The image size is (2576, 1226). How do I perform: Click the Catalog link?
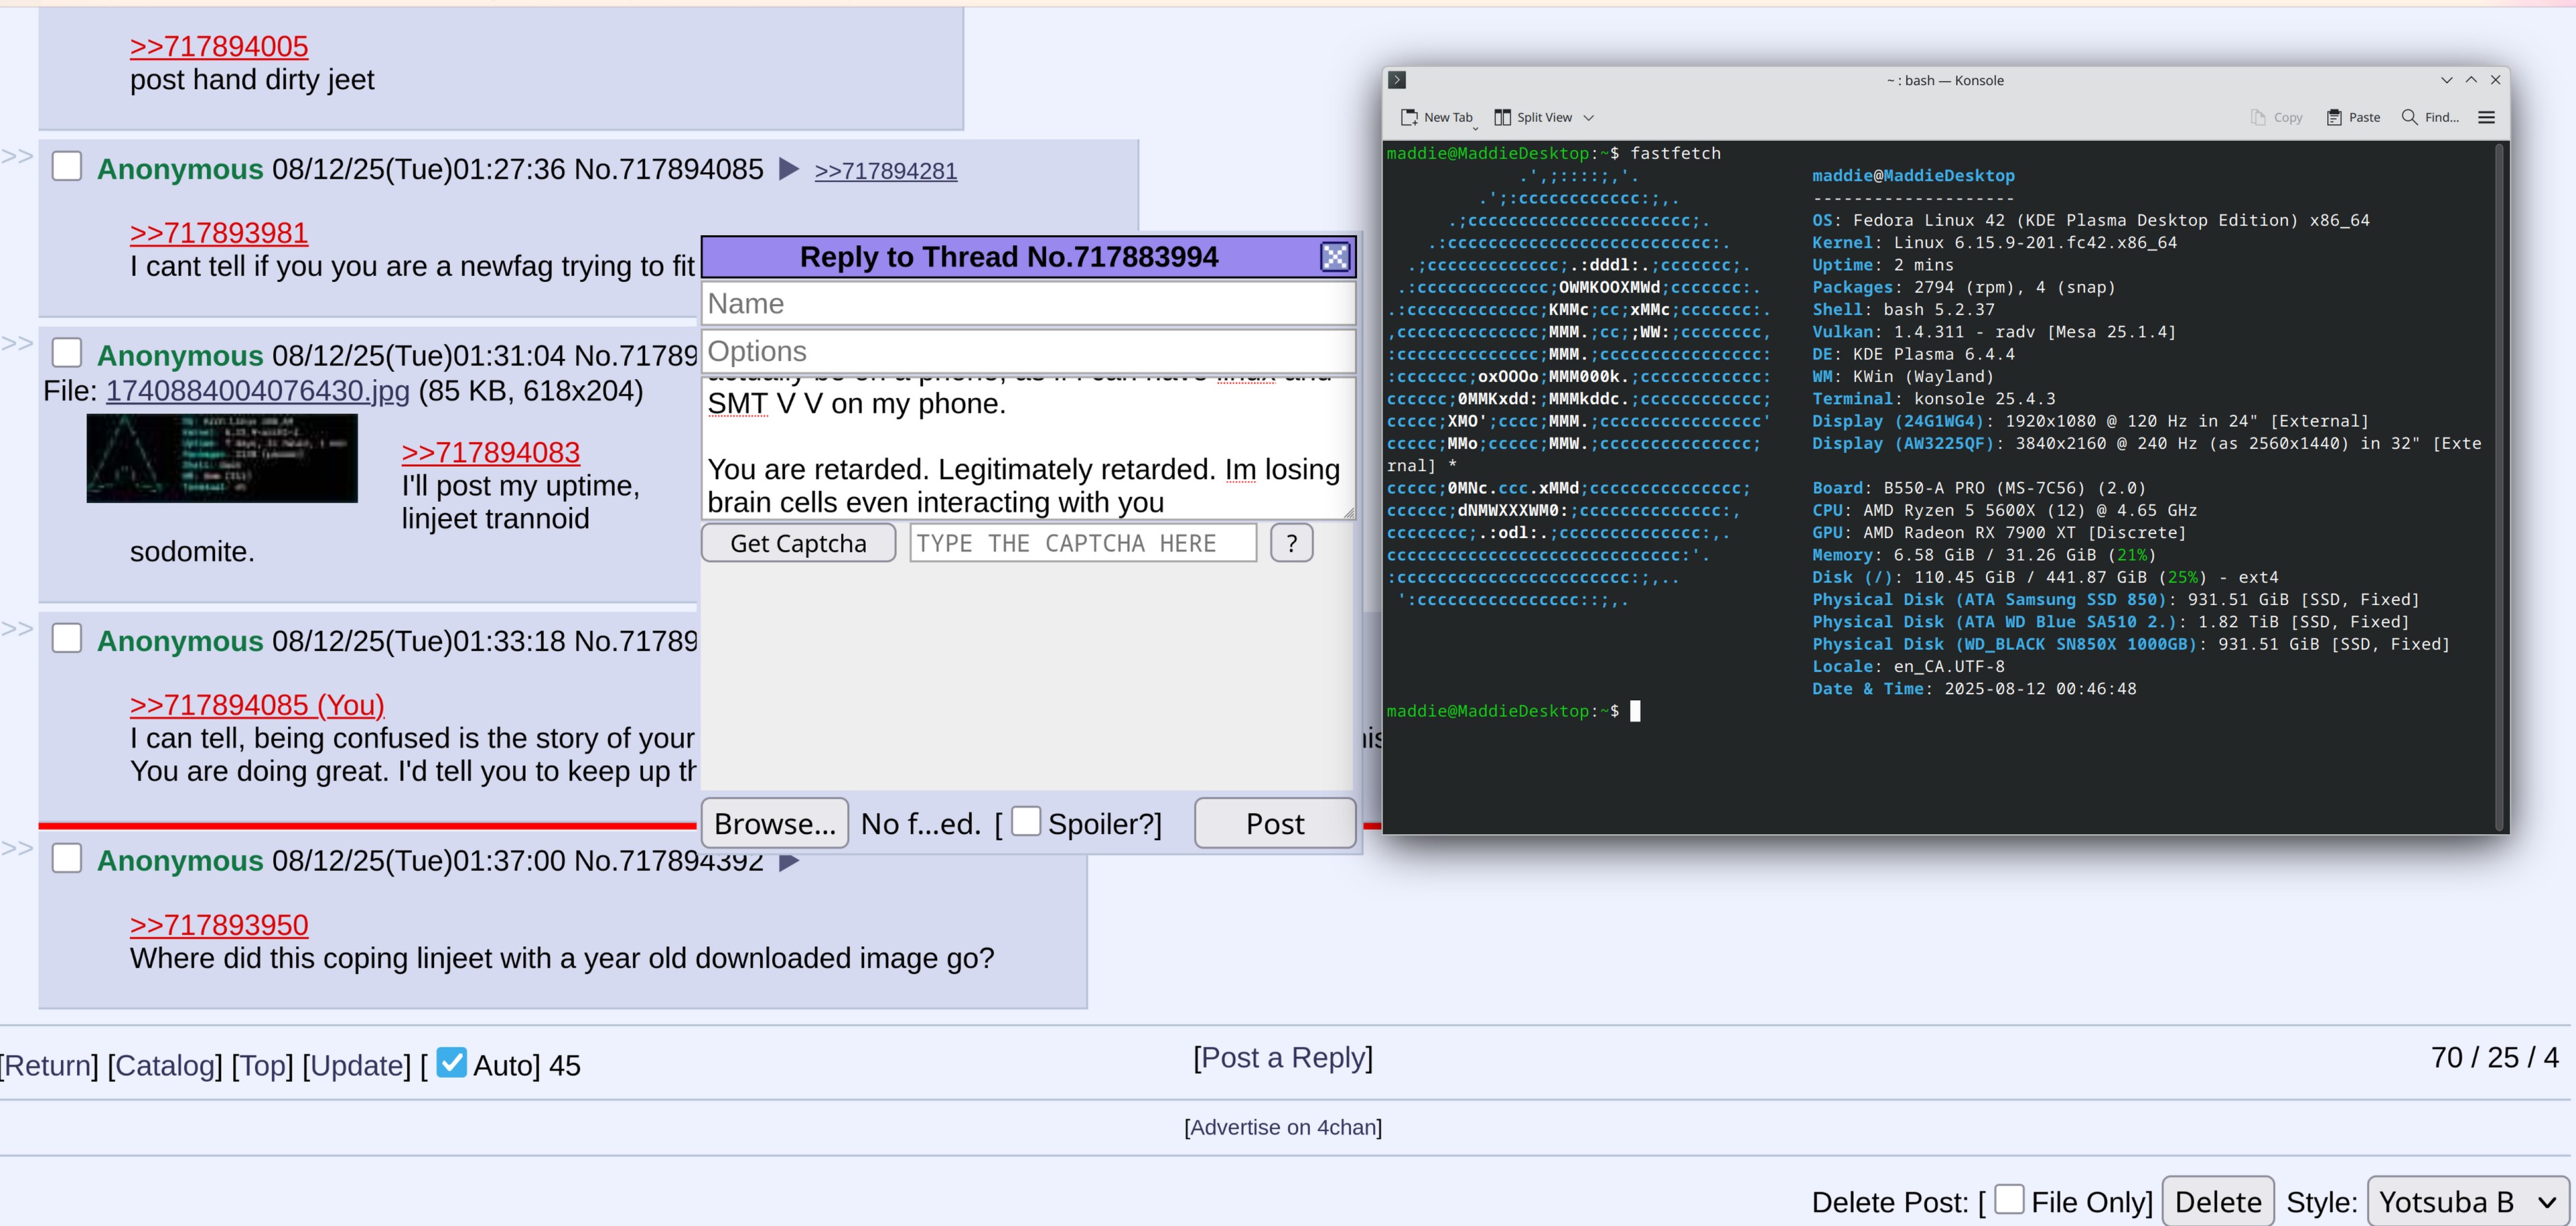point(165,1065)
